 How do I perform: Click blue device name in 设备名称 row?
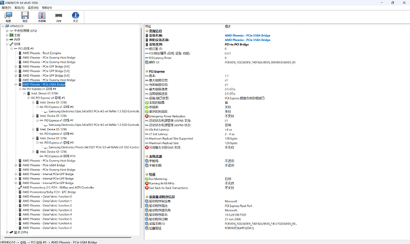click(x=247, y=36)
